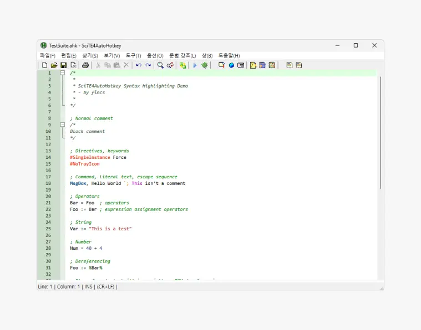The height and width of the screenshot is (330, 421).
Task: Open the 도구(T) menu
Action: (133, 56)
